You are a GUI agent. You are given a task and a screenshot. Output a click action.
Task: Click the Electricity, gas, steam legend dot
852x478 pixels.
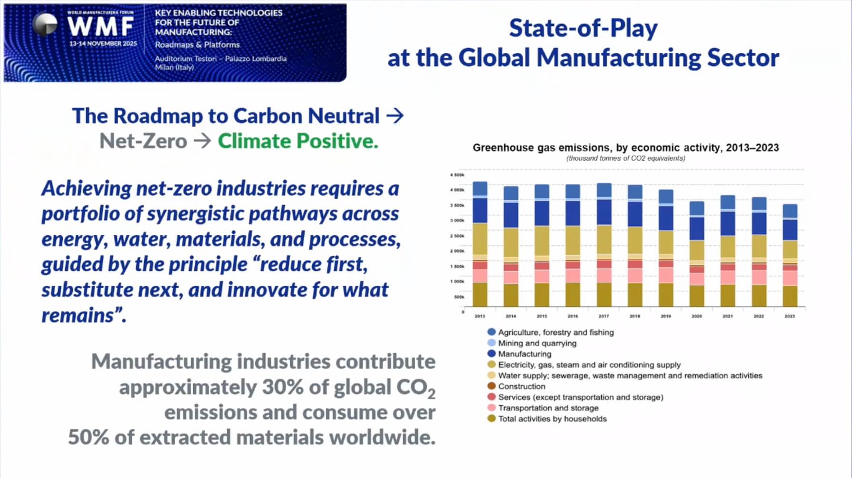pos(492,365)
